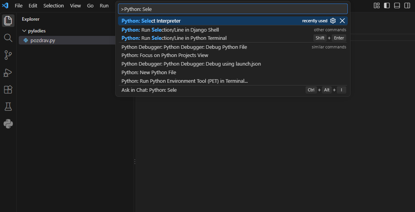Toggle primary side bar visibility
The width and height of the screenshot is (415, 212).
point(387,5)
